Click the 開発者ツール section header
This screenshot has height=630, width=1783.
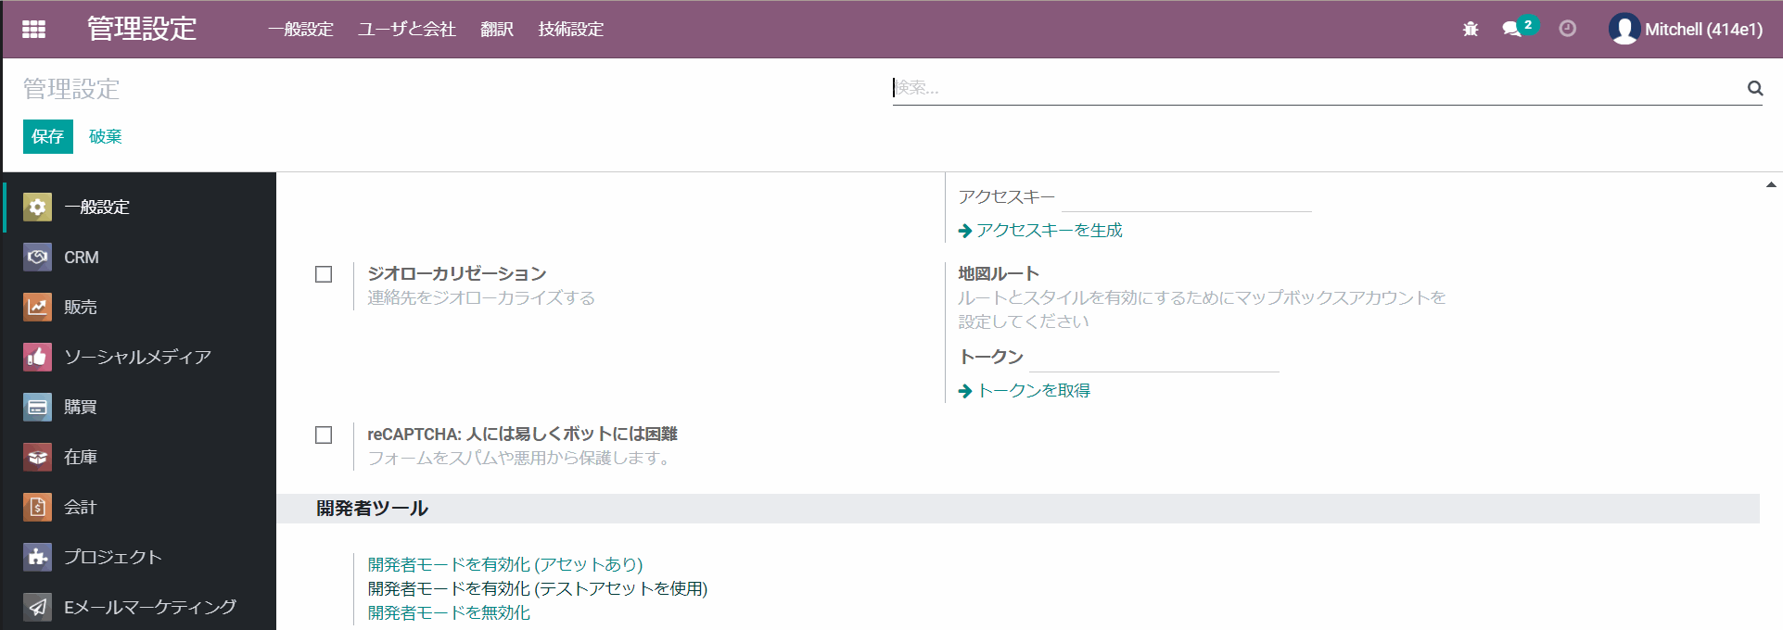(x=372, y=508)
